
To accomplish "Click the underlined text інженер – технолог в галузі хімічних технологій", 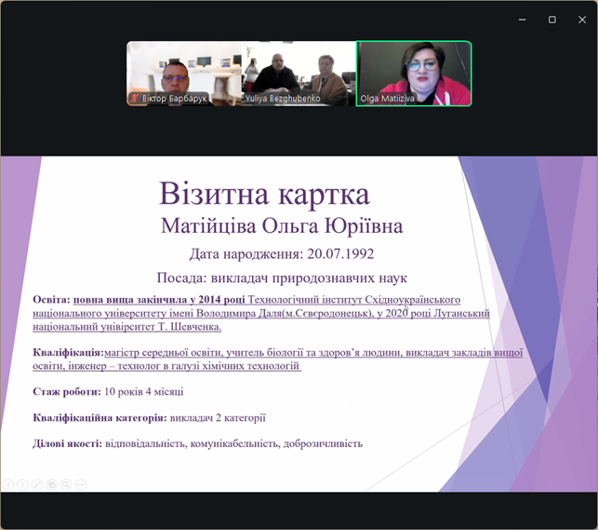I will click(x=184, y=366).
